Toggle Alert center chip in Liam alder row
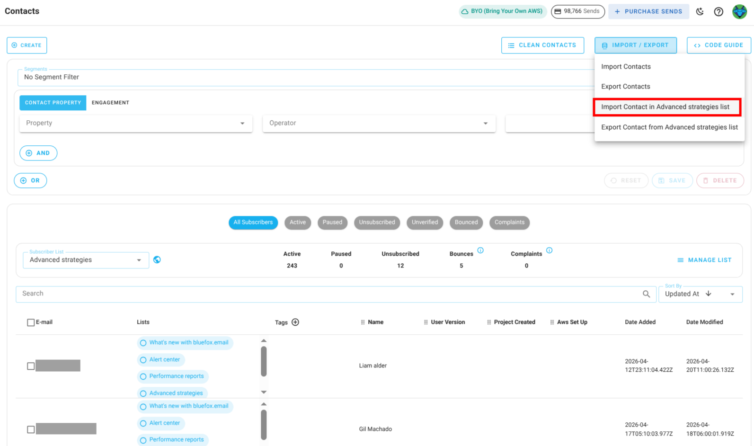This screenshot has width=754, height=446. coord(160,360)
